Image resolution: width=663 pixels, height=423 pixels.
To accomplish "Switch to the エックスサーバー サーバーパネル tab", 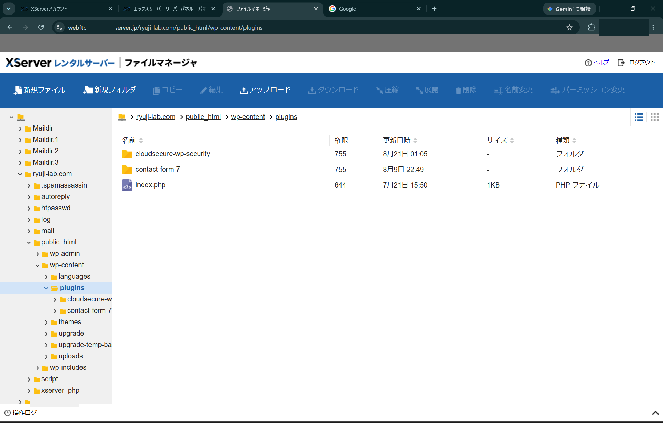I will tap(170, 9).
